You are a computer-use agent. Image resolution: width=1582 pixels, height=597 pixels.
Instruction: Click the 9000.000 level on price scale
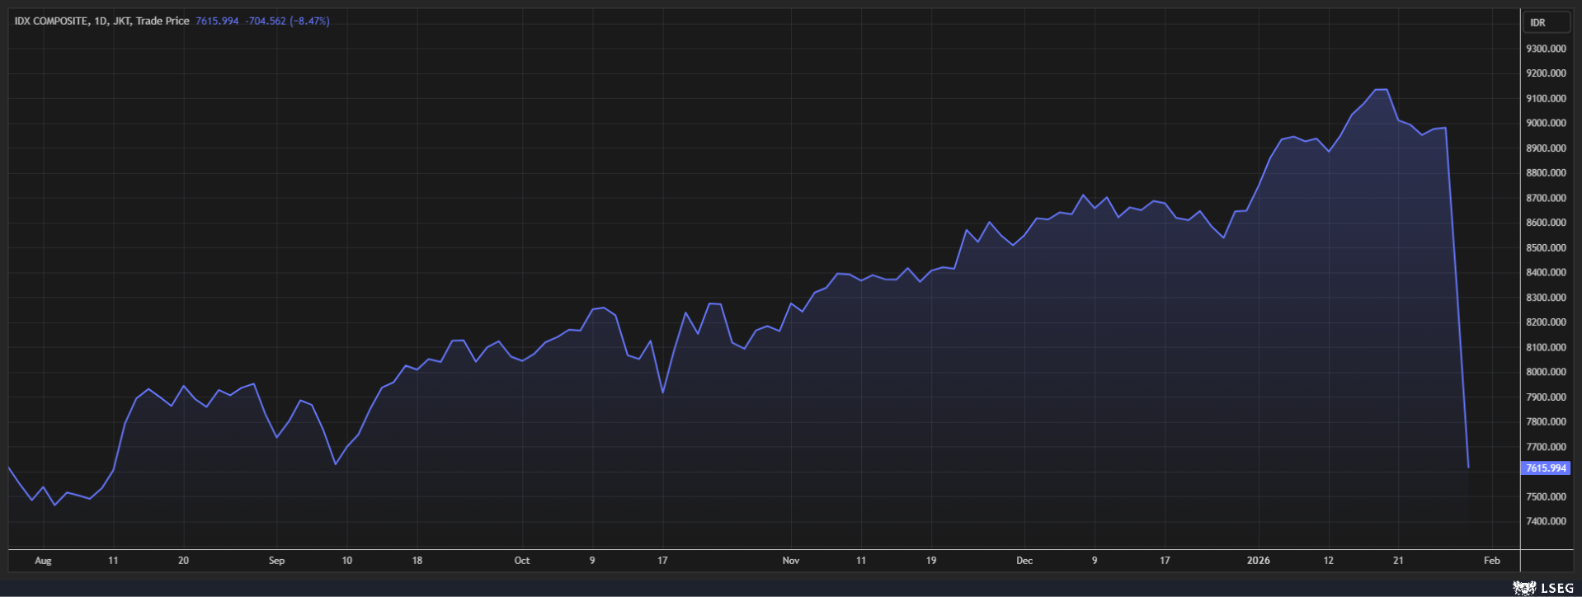coord(1545,123)
